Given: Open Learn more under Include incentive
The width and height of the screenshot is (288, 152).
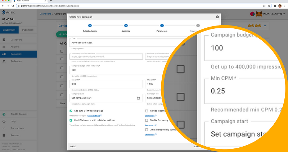Looking at the screenshot, I should coord(150,116).
